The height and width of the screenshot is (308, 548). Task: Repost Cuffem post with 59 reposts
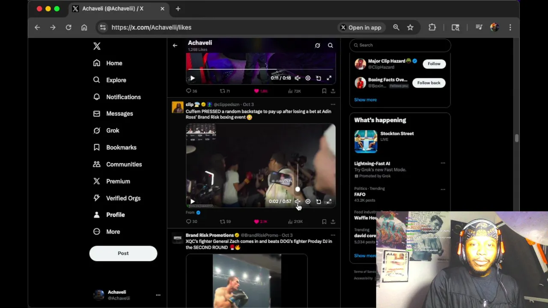pos(225,222)
